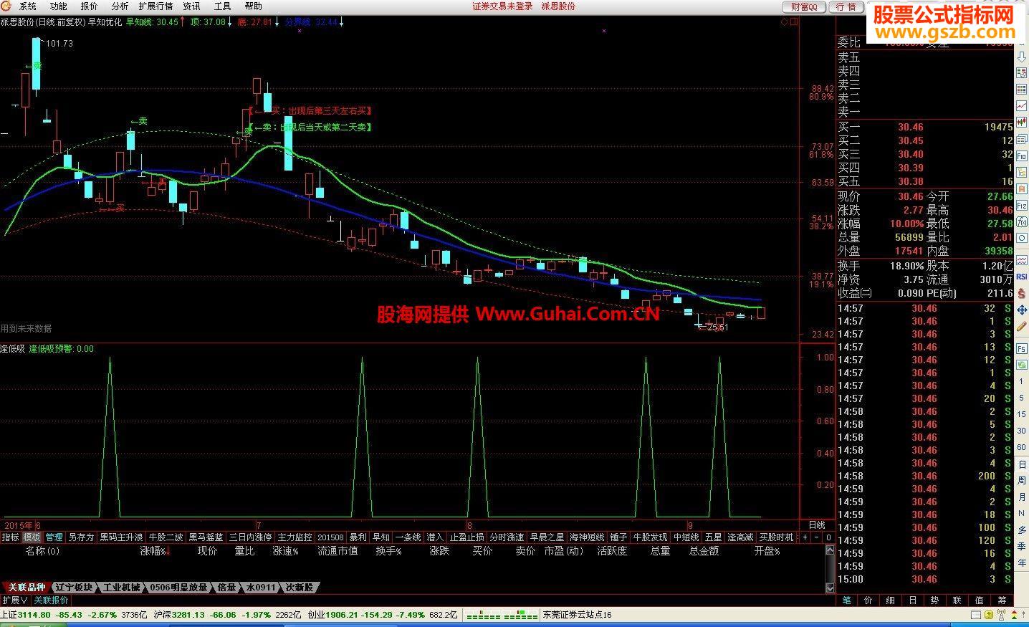Click the + zoom button beside indicator tabs

(x=805, y=537)
